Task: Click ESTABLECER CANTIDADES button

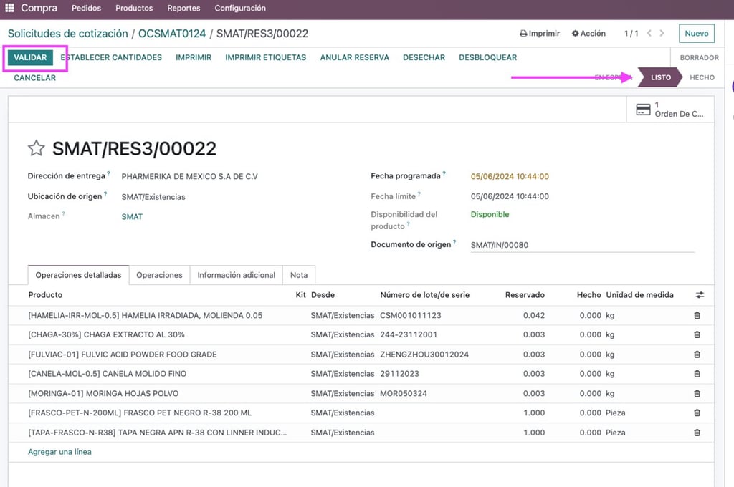Action: pos(111,57)
